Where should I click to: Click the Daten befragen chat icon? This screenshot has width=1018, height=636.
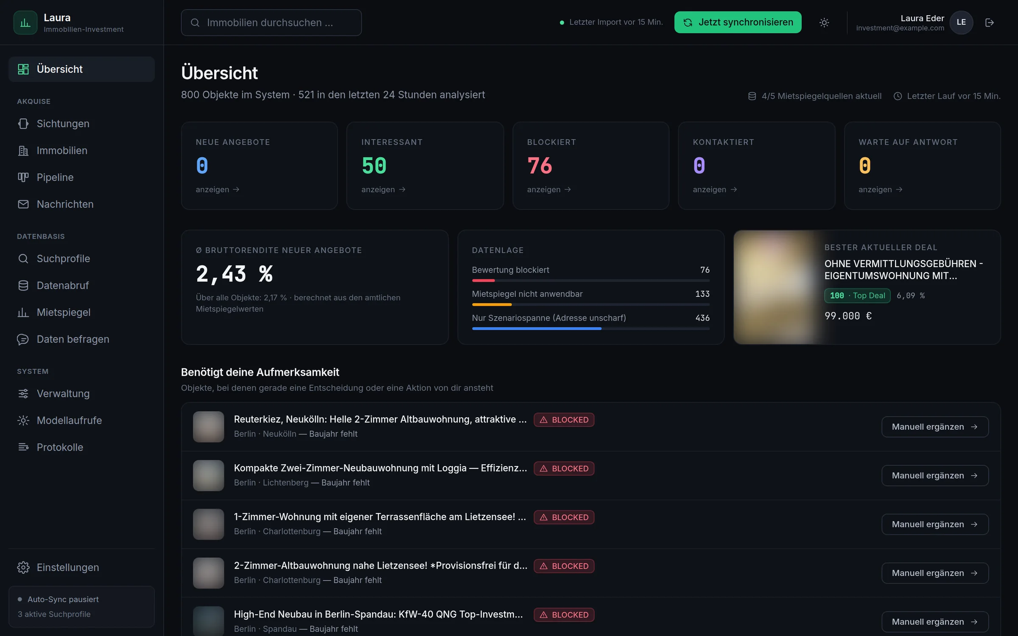point(23,339)
